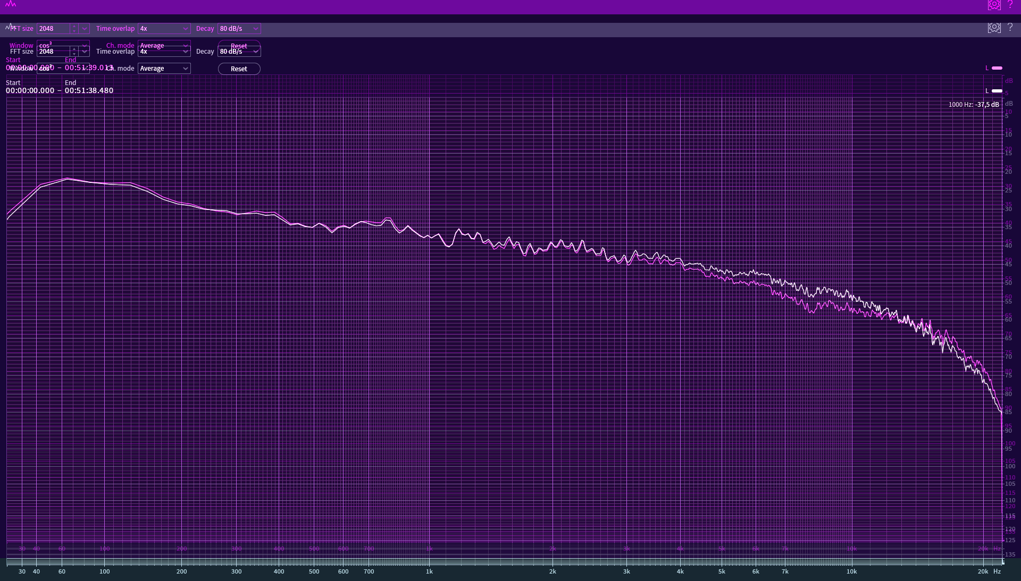The height and width of the screenshot is (581, 1021).
Task: Click the white 20k label on frequency axis
Action: coord(983,571)
